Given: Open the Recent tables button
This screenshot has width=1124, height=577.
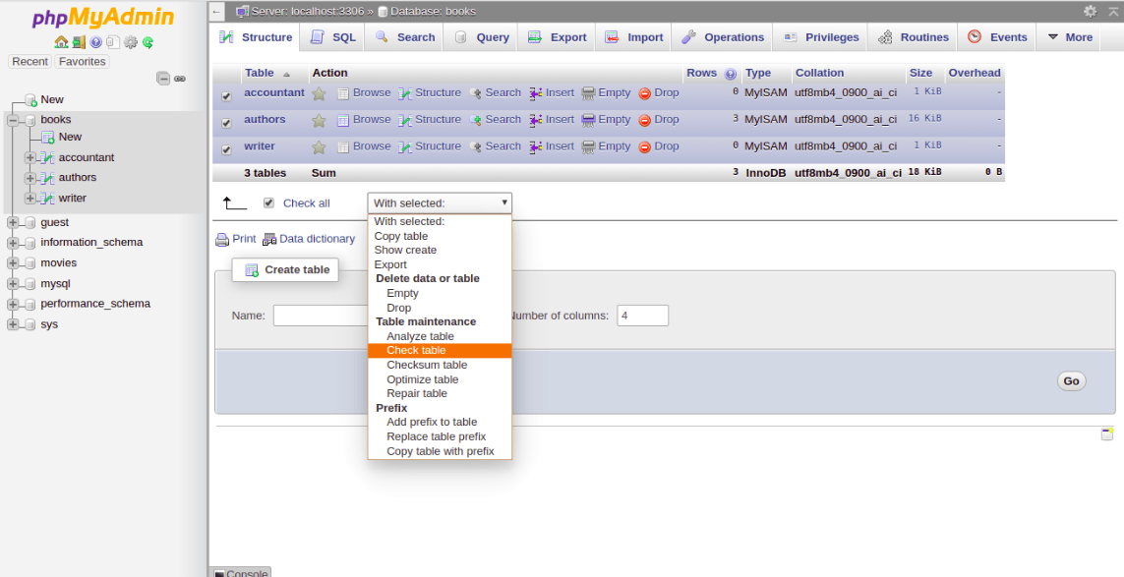Looking at the screenshot, I should 30,62.
